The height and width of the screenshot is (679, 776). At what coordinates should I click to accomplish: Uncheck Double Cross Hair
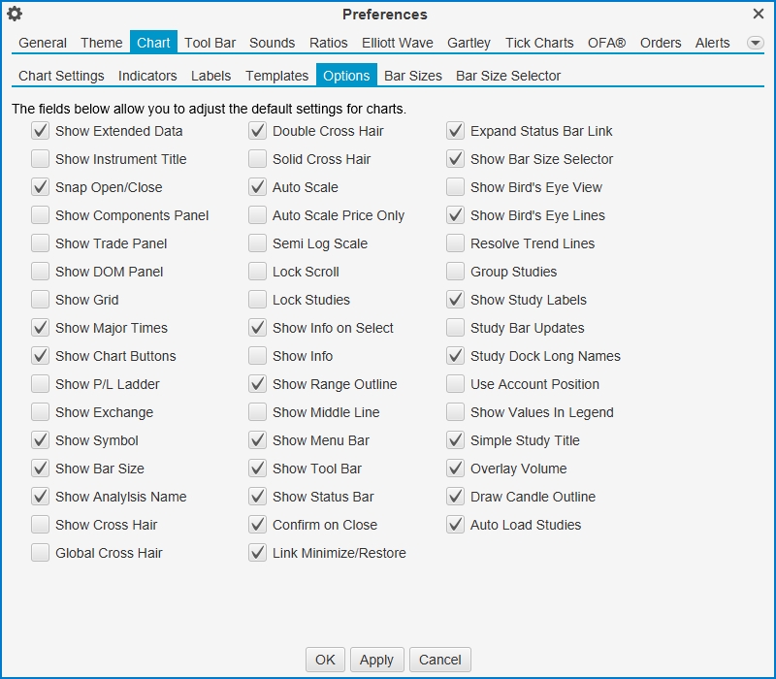click(257, 131)
